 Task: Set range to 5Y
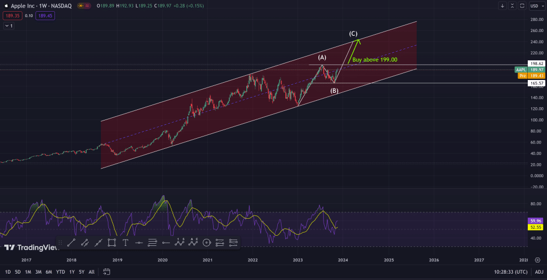[x=81, y=271]
